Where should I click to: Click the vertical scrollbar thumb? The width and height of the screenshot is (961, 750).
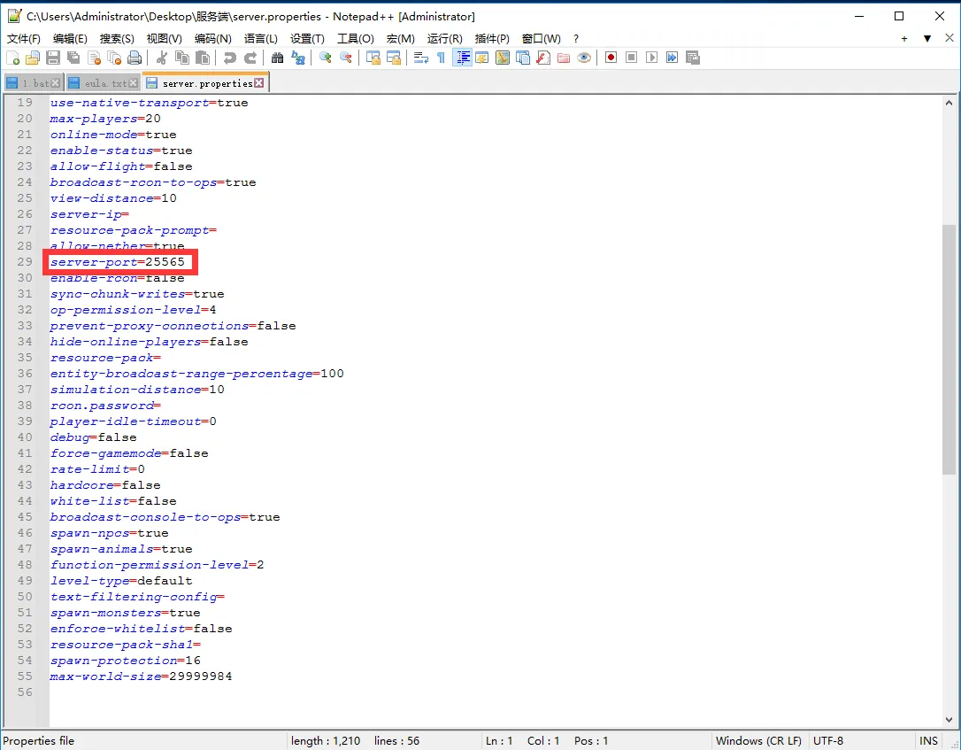949,349
